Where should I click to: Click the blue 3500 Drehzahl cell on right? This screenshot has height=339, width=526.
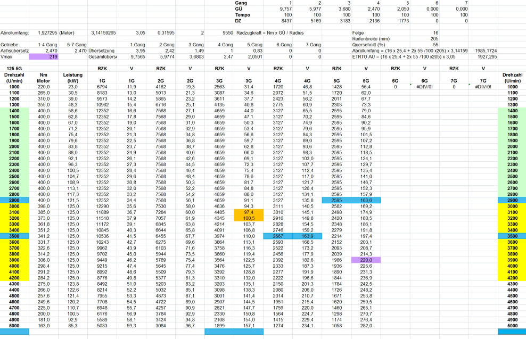[x=512, y=236]
